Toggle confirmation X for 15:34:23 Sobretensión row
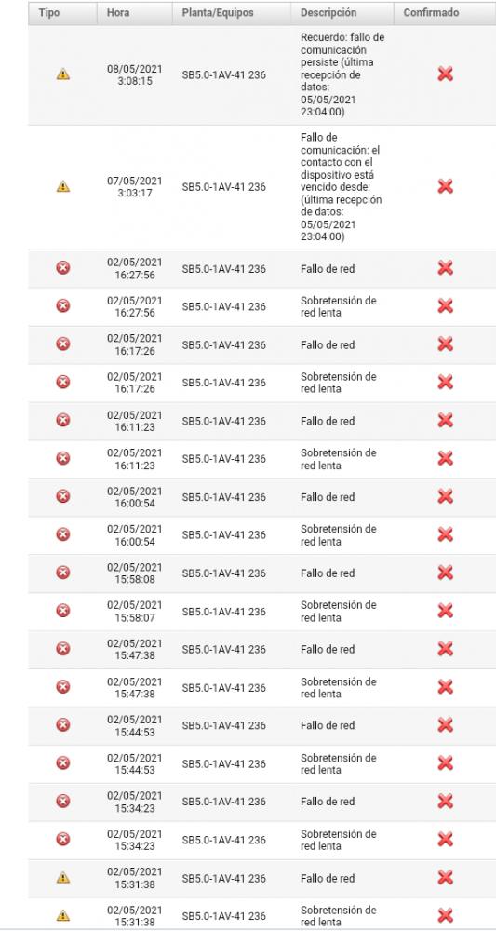Screen dimensions: 496x931 pos(446,839)
